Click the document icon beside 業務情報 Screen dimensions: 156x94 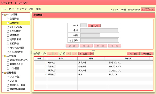[x=8, y=44]
